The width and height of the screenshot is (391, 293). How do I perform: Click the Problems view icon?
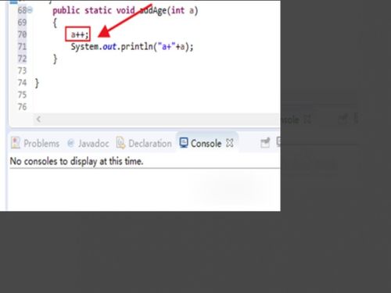pyautogui.click(x=16, y=143)
